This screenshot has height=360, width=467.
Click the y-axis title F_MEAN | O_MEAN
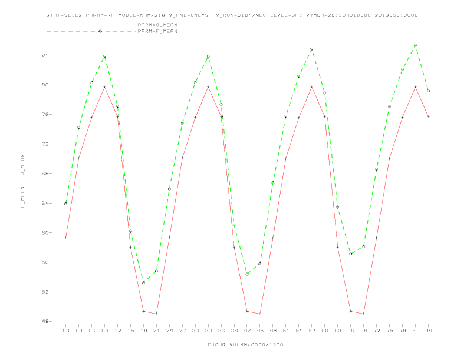click(22, 181)
